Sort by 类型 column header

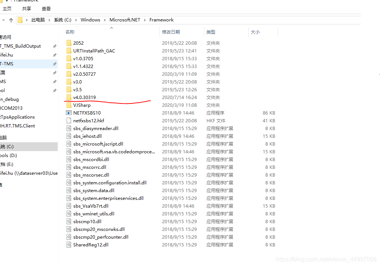coord(211,32)
